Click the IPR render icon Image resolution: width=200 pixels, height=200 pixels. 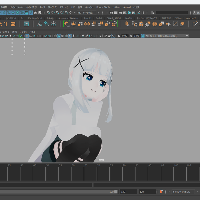[120, 12]
